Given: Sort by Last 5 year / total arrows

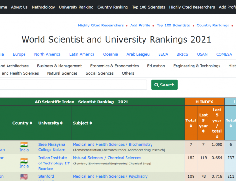Looking at the screenshot, I should click(217, 137).
